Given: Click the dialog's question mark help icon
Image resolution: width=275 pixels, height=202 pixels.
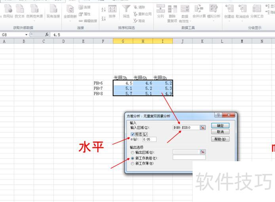Looking at the screenshot, I should click(218, 115).
